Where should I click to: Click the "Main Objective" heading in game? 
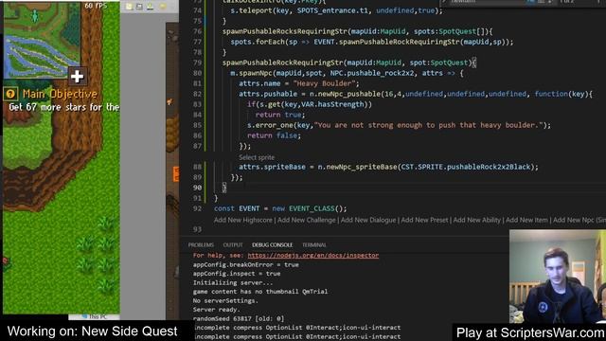click(x=60, y=94)
